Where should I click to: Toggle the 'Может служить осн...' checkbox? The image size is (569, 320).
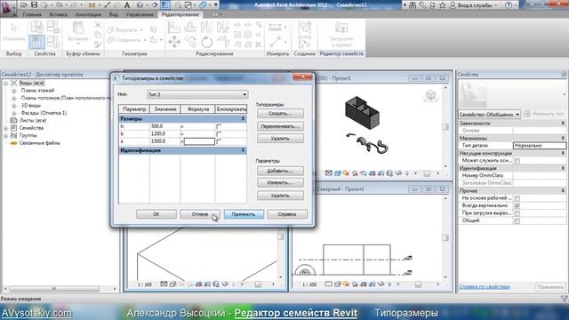coord(517,161)
